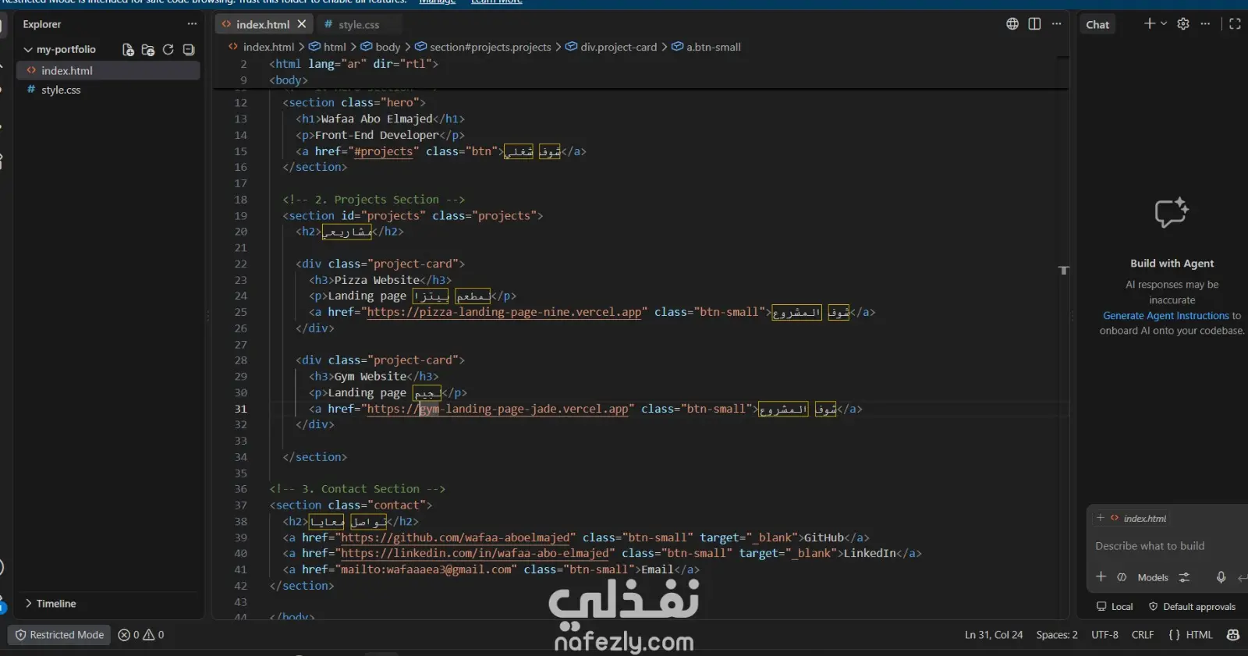Click the New Folder icon in Explorer
The width and height of the screenshot is (1248, 656).
point(148,50)
